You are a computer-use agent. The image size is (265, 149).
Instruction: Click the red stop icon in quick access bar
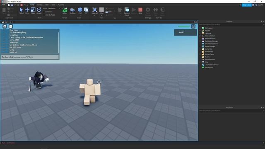(x=22, y=5)
